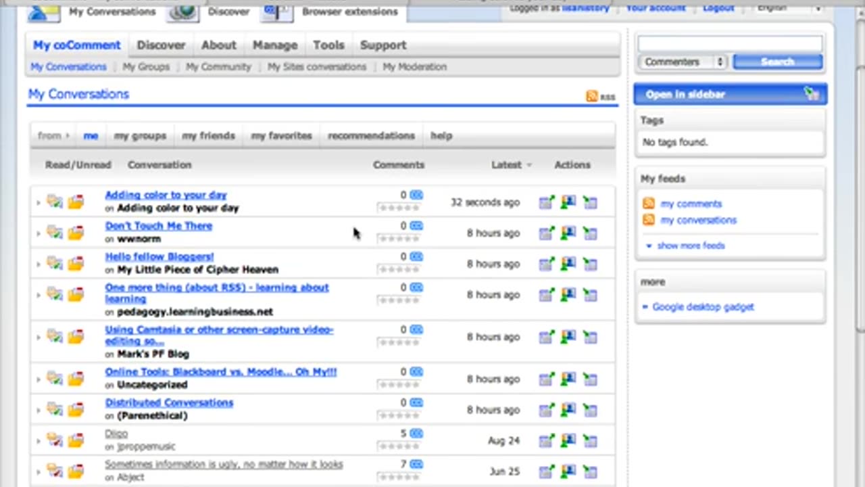Click the blue Search button

click(x=777, y=62)
